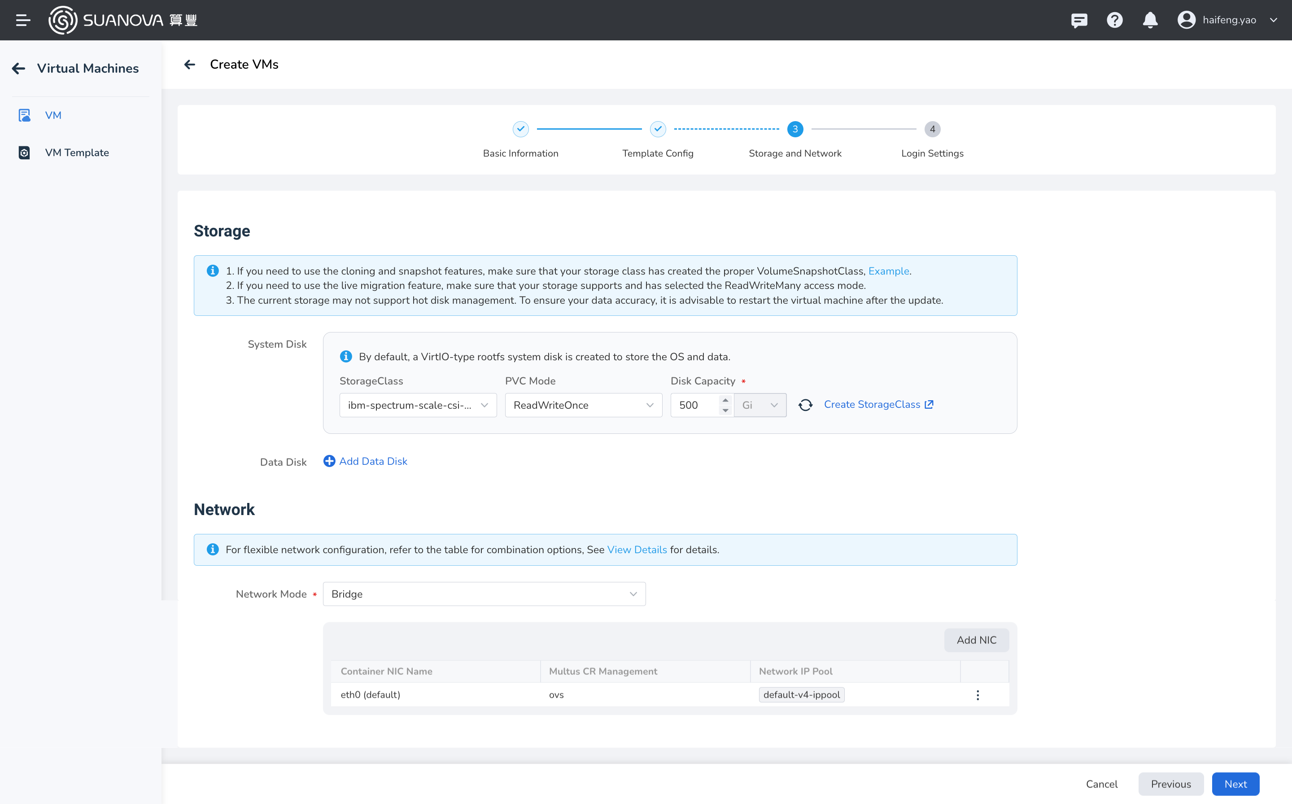This screenshot has height=804, width=1292.
Task: Click the info icon in Network notice
Action: [213, 549]
